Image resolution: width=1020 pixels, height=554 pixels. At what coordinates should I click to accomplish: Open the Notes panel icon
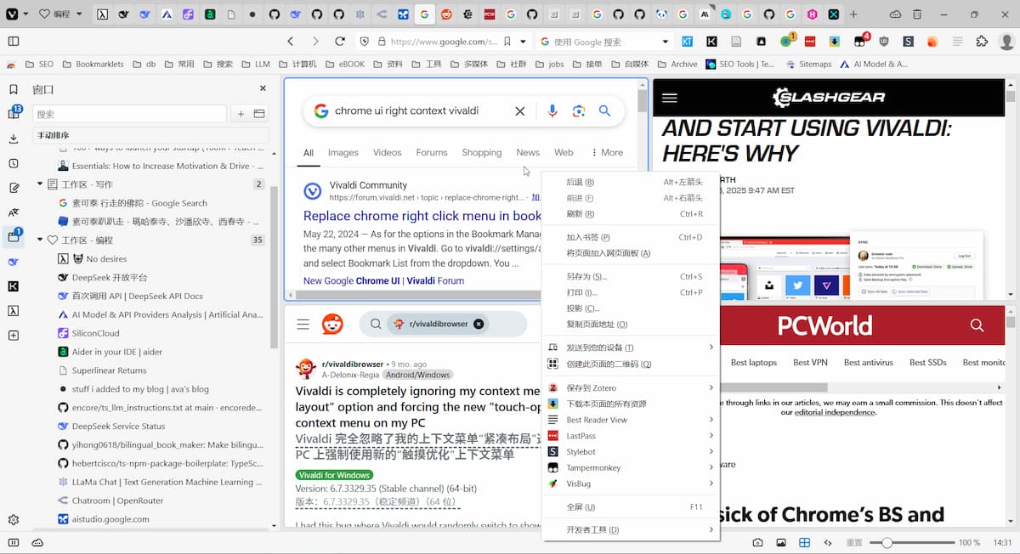point(14,188)
